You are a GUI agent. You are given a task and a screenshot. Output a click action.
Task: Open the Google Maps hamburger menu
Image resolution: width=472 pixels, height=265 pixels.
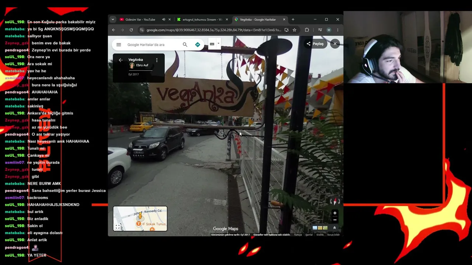pos(119,45)
